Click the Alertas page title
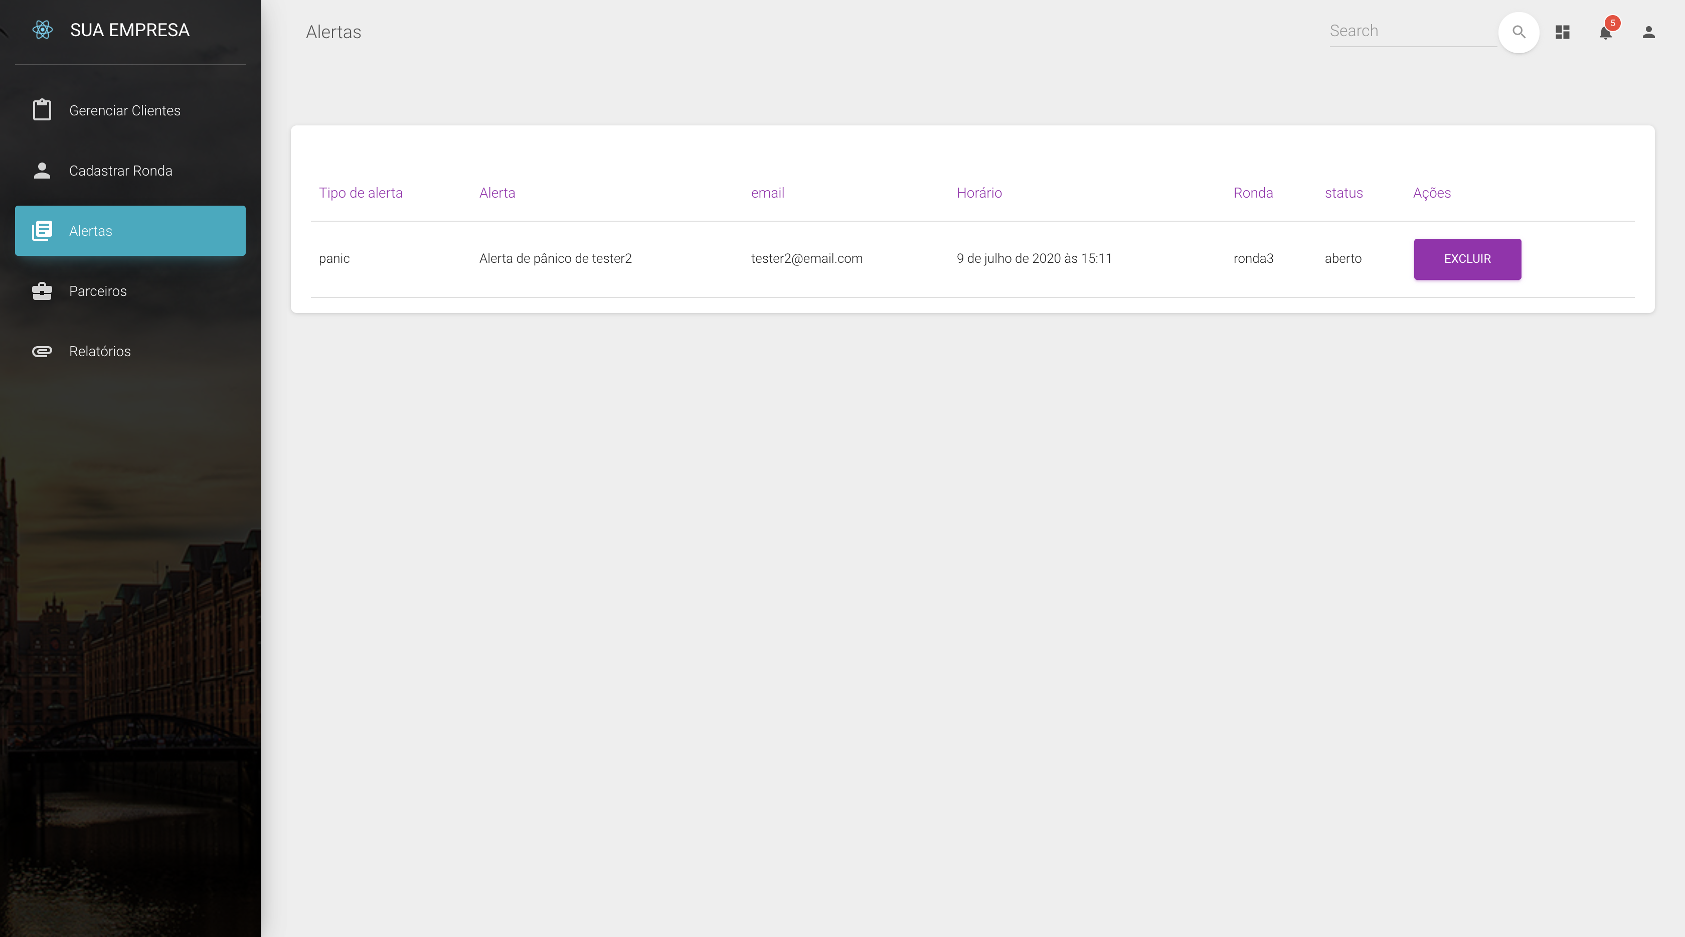Screen dimensions: 1685x937 click(x=333, y=32)
